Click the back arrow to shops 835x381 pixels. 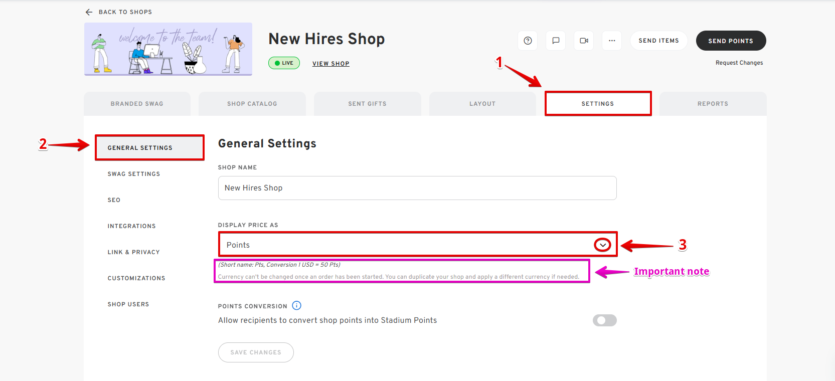click(89, 12)
